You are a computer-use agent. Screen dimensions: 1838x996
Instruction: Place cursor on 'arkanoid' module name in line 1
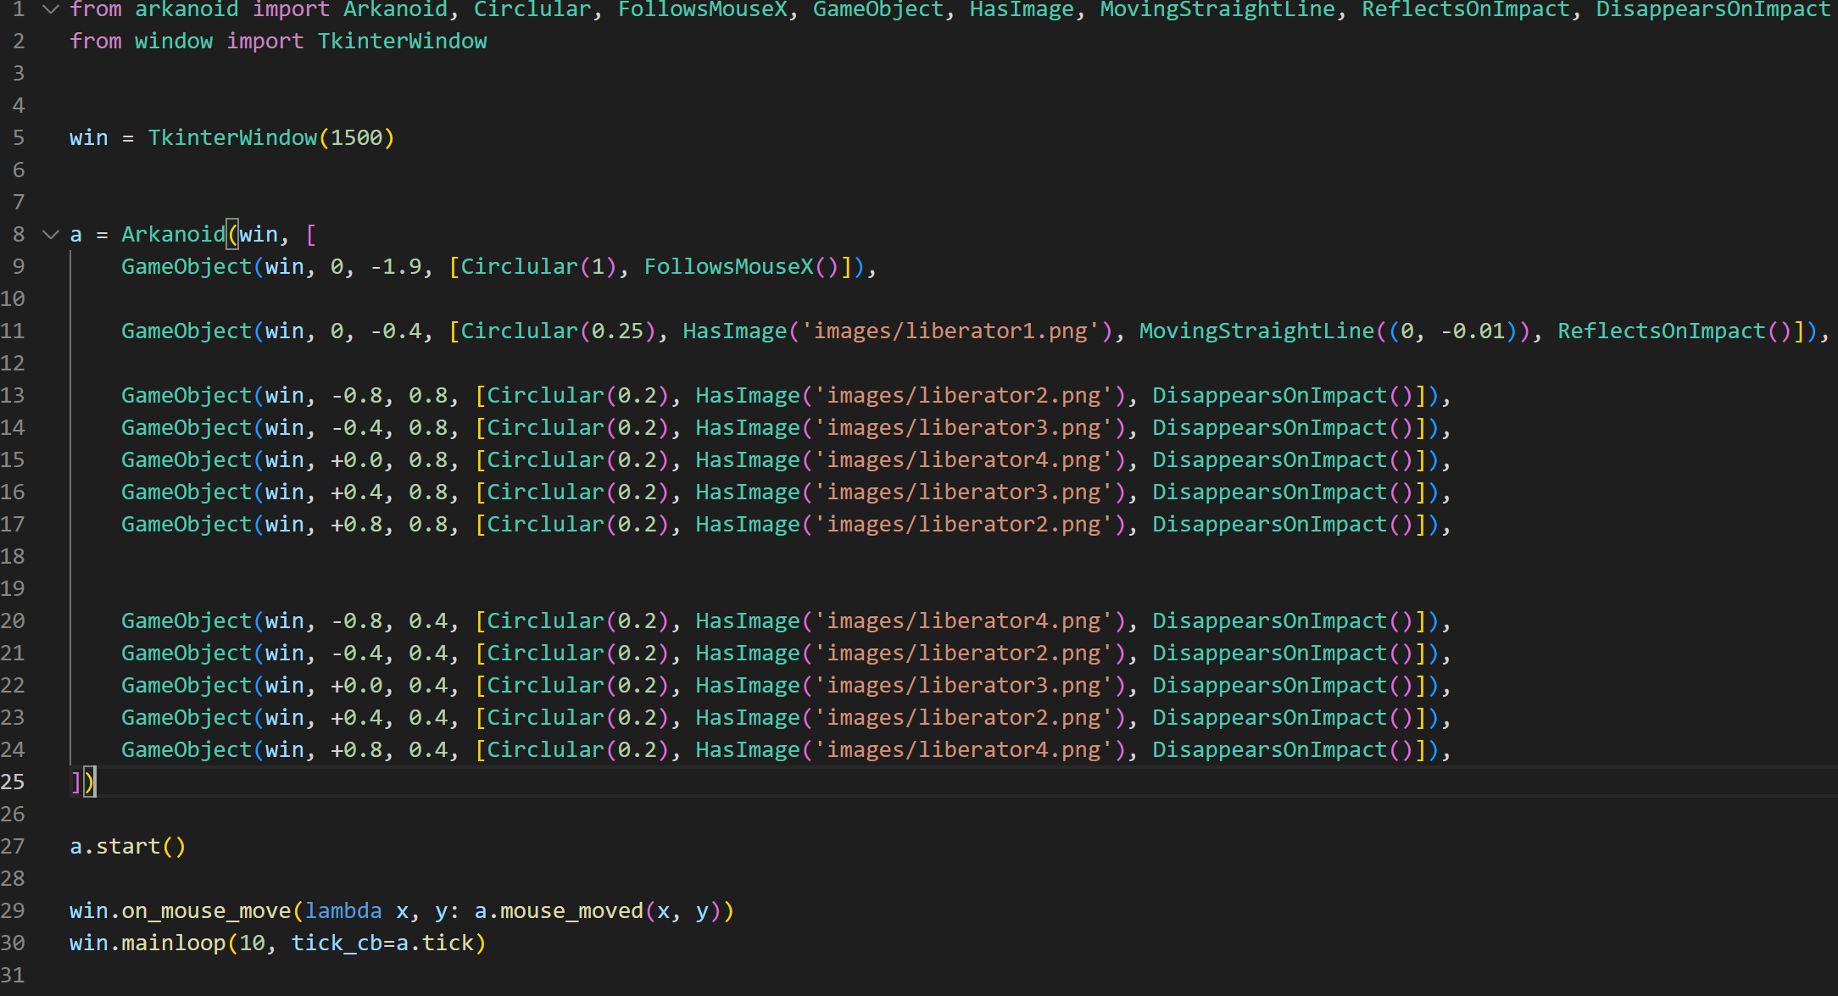click(187, 9)
